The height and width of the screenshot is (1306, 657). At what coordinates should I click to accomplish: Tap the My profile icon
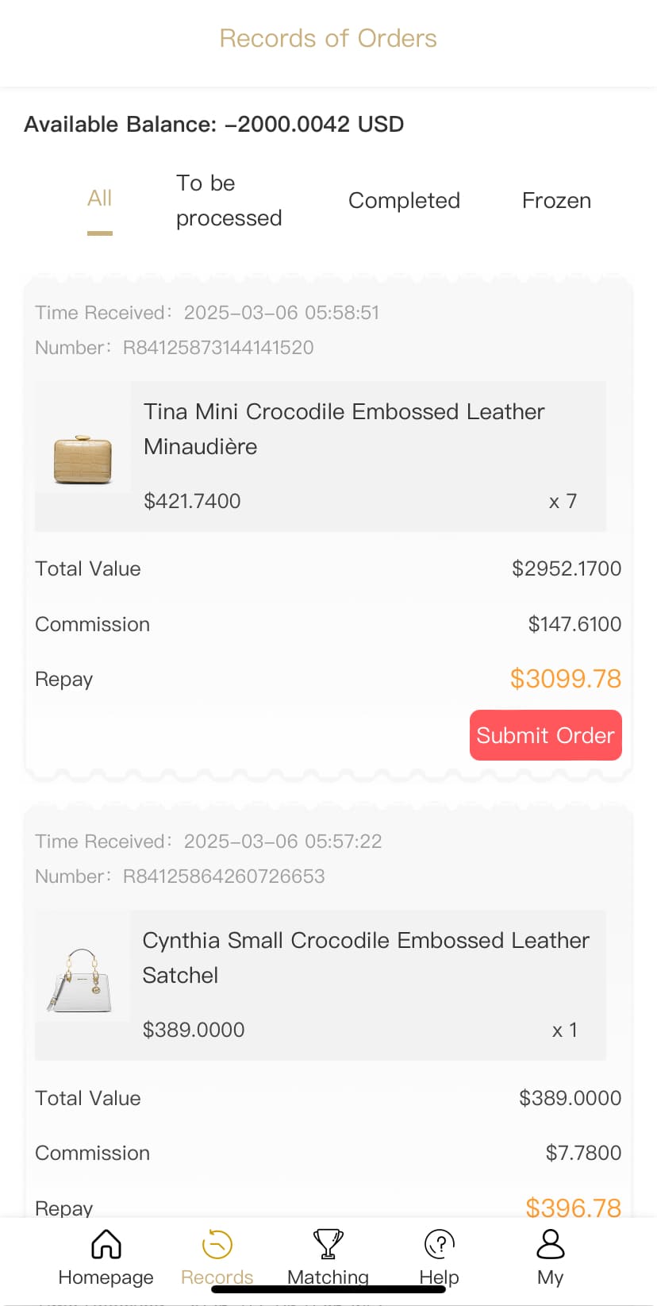point(550,1245)
